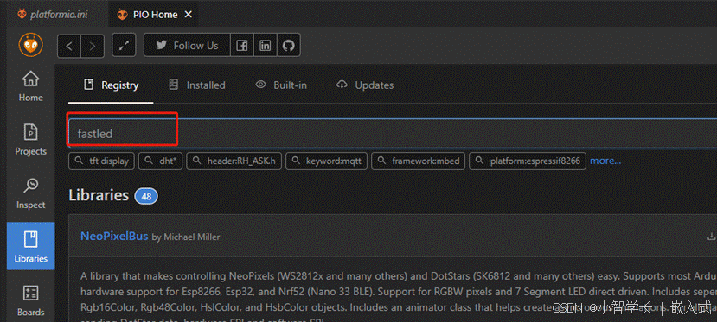Select Libraries in the sidebar
The height and width of the screenshot is (322, 717).
[x=30, y=246]
